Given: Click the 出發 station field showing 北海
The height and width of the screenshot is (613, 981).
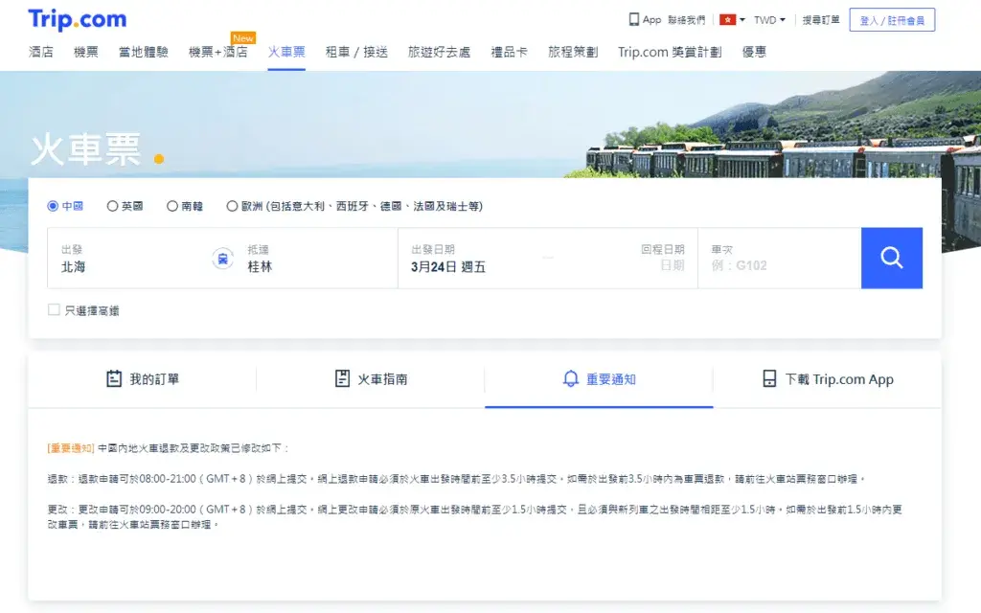Looking at the screenshot, I should (129, 259).
